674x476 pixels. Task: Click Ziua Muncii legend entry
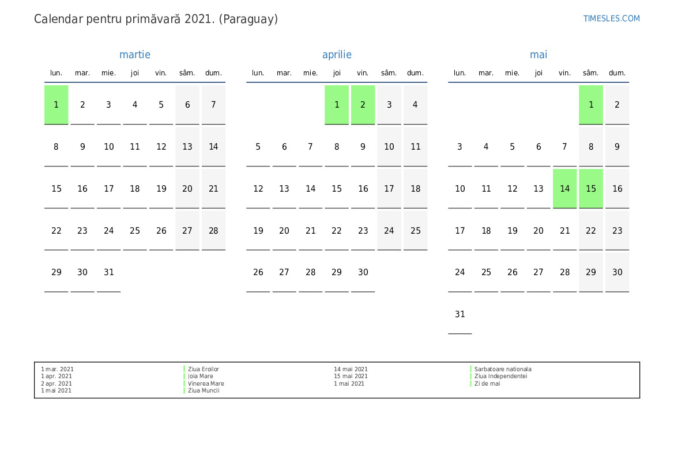point(204,391)
